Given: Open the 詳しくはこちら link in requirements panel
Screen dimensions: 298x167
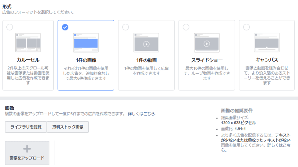Looking at the screenshot, I should [x=278, y=146].
